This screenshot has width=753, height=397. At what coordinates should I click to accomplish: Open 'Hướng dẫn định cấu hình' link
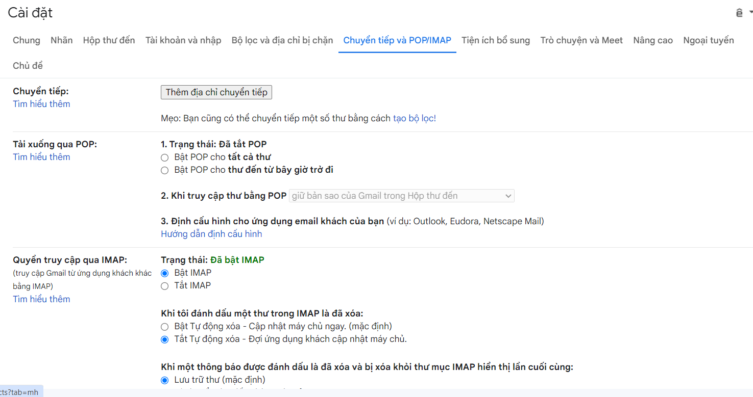coord(211,234)
